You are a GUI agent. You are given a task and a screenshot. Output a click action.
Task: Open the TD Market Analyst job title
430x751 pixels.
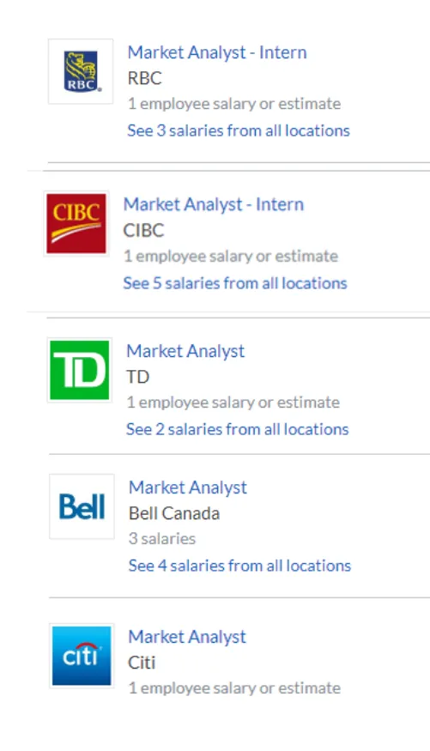tap(185, 351)
